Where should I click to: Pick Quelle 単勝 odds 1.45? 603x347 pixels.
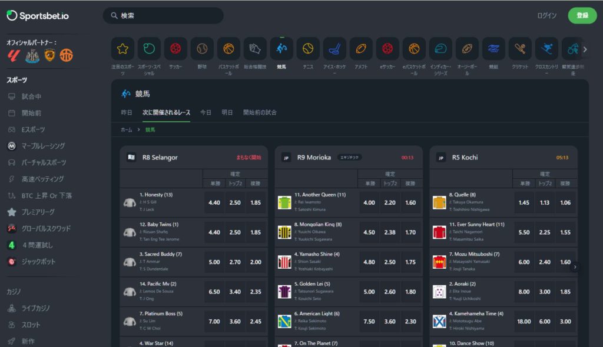(524, 202)
